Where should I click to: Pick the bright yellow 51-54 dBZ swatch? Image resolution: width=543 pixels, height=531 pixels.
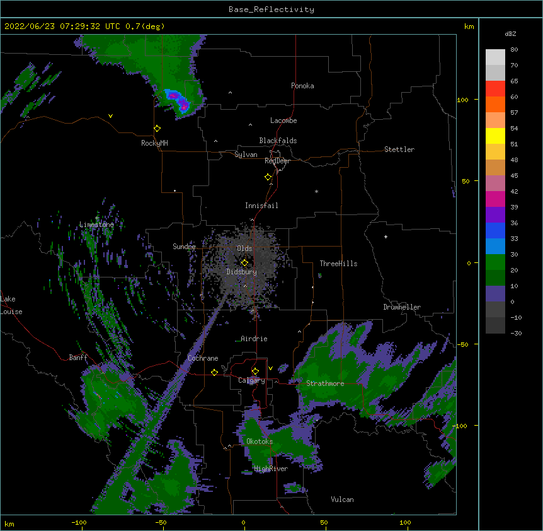click(x=495, y=136)
